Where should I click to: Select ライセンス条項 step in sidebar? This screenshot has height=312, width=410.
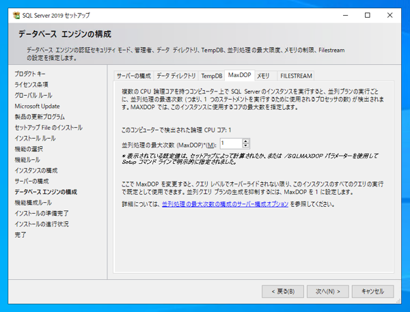(x=31, y=85)
